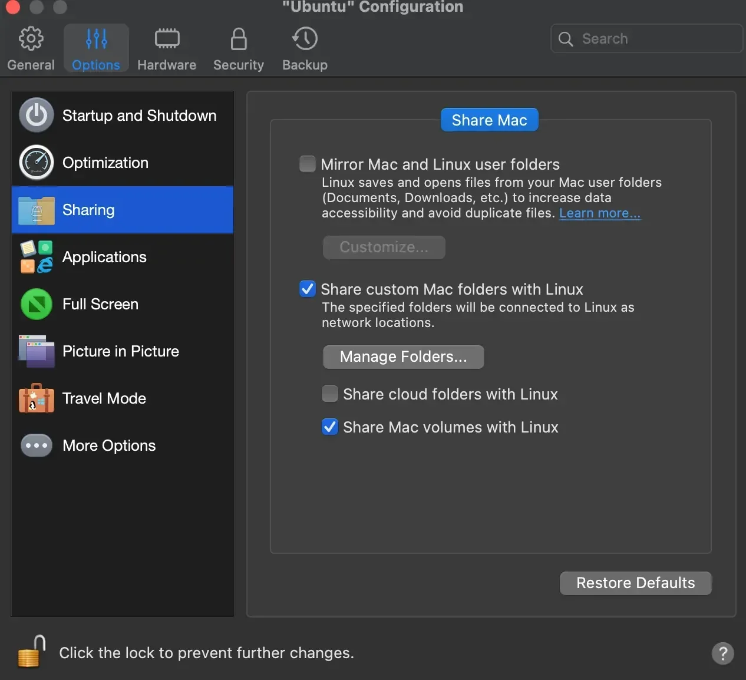Click the Startup and Shutdown power icon
This screenshot has width=746, height=680.
(37, 115)
